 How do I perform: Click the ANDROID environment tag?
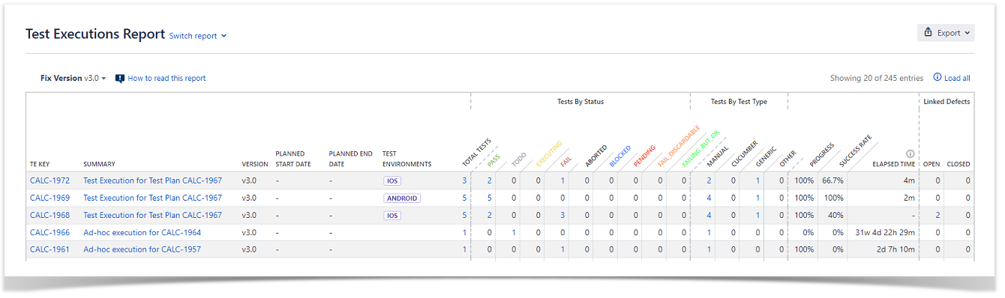click(x=402, y=198)
